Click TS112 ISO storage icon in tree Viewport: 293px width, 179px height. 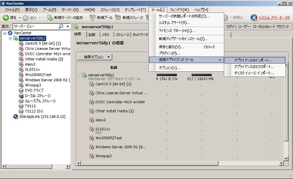(x=21, y=111)
